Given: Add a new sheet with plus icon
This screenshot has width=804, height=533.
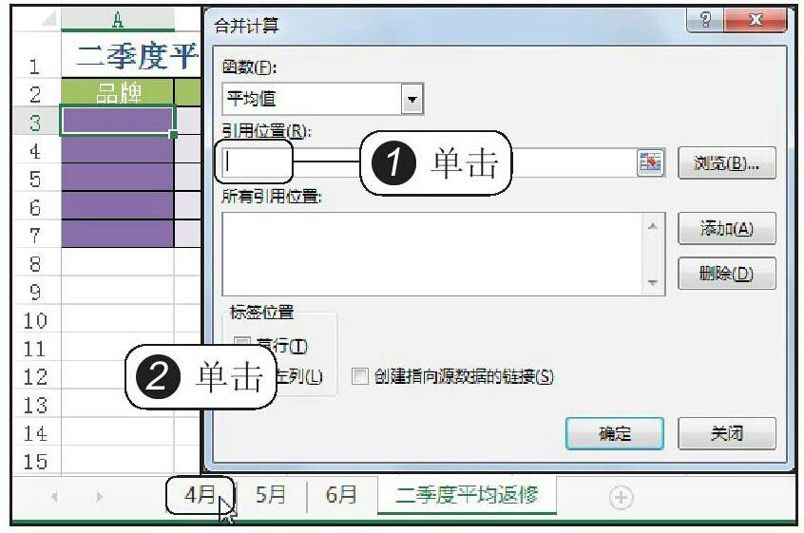Looking at the screenshot, I should [621, 496].
